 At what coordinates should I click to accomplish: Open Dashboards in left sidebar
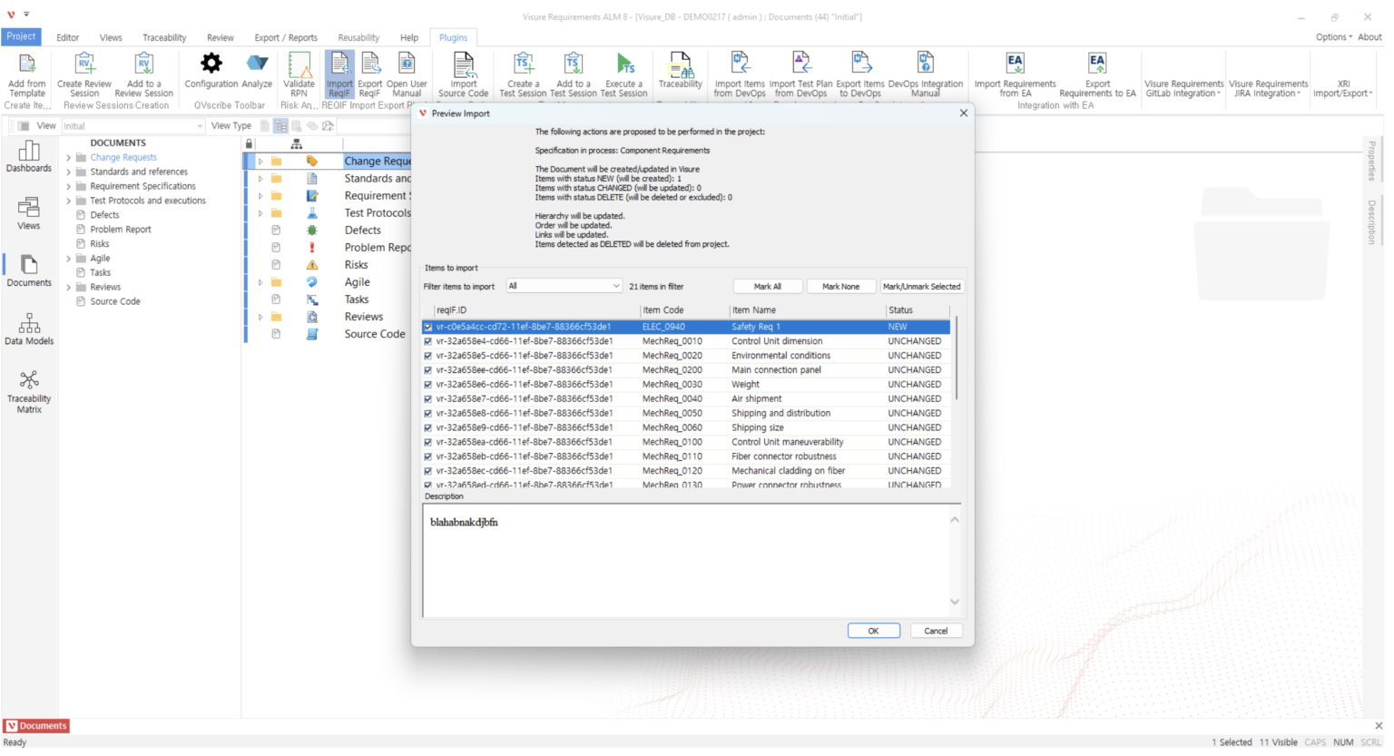[29, 156]
